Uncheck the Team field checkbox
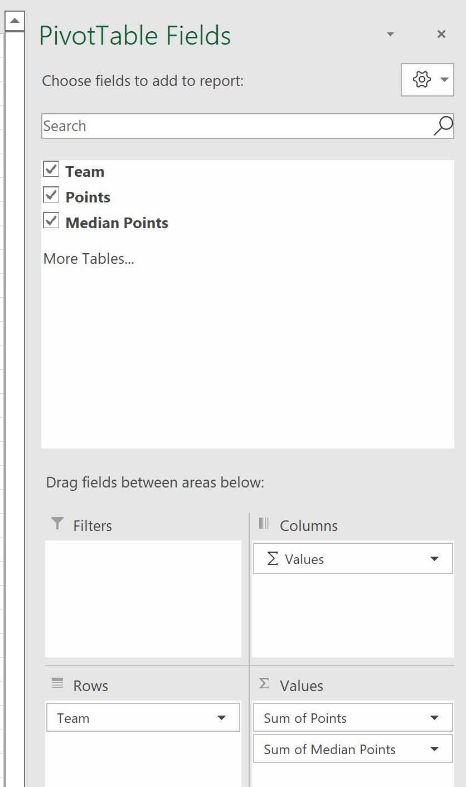466x787 pixels. coord(51,170)
